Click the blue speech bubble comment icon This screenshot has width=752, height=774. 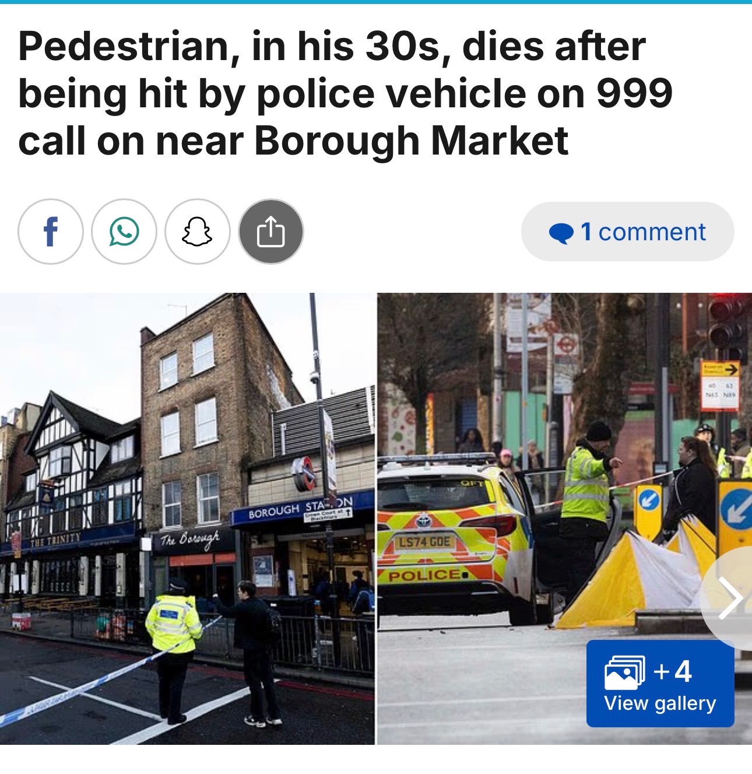pyautogui.click(x=561, y=233)
